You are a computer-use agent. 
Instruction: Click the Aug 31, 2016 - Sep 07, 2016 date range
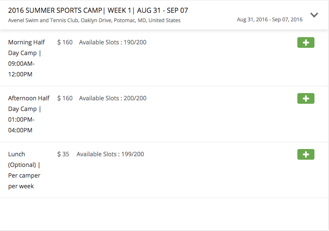click(x=270, y=20)
